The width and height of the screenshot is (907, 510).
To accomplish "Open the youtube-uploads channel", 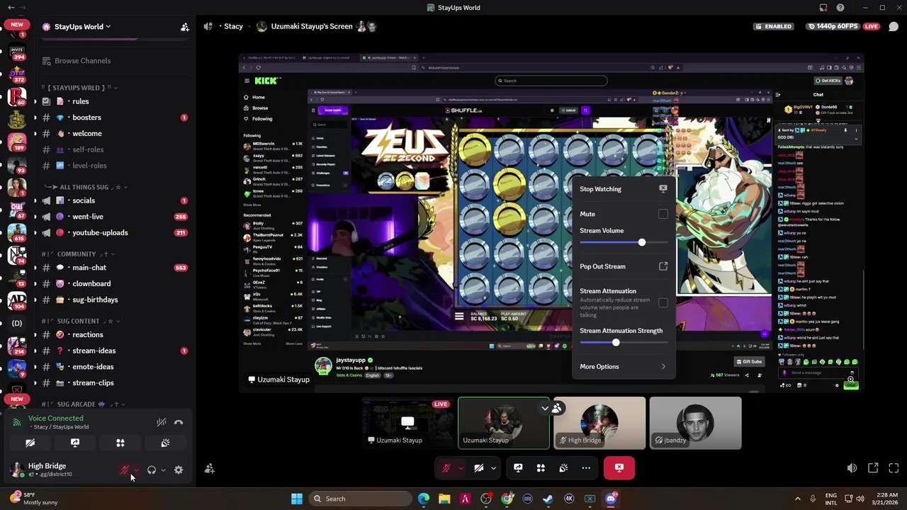I will point(114,232).
